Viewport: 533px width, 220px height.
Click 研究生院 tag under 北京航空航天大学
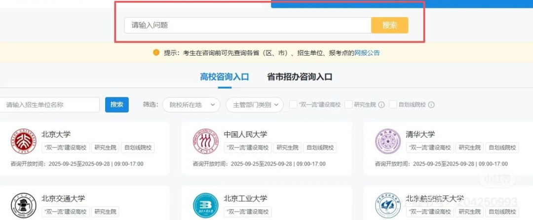pyautogui.click(x=470, y=212)
